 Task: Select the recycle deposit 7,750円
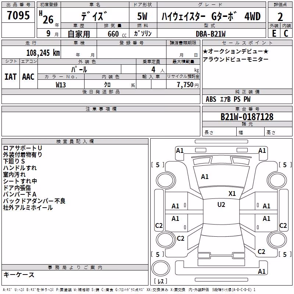188,85
